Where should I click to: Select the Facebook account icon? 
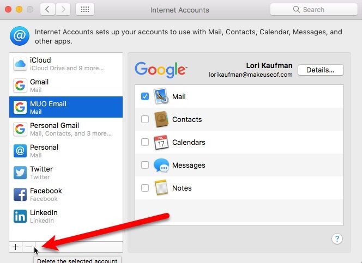click(20, 194)
